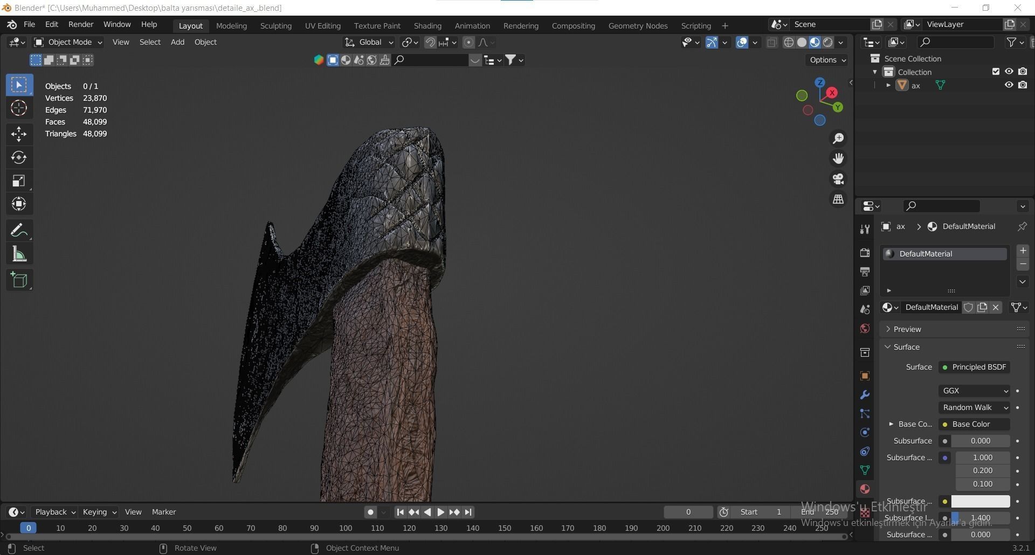Switch to rendered viewport shading
The image size is (1035, 555).
(828, 42)
